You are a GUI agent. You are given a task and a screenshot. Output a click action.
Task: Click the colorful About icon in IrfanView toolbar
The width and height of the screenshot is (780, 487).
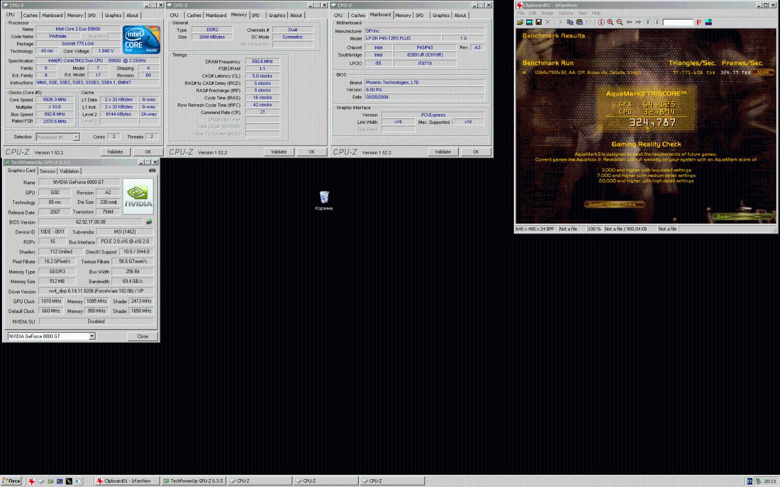click(708, 22)
